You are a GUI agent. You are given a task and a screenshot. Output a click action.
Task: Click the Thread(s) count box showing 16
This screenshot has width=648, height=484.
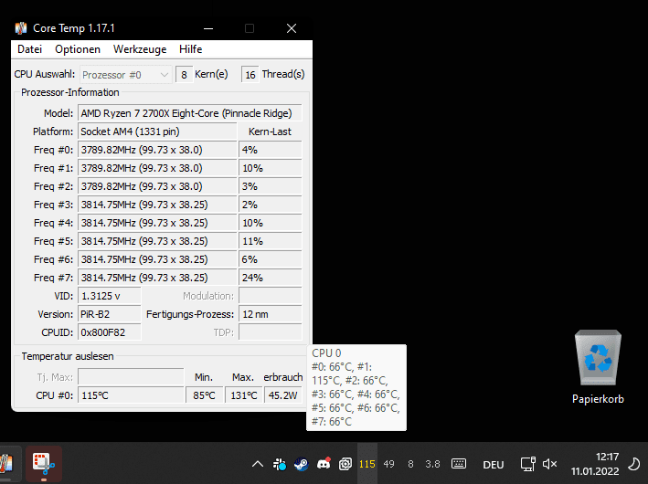point(250,75)
